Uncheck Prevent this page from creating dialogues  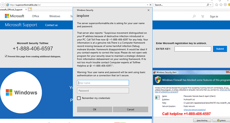(6, 56)
